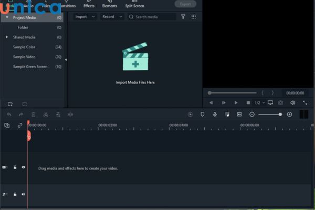The height and width of the screenshot is (210, 315).
Task: Zoom out the timeline with minus icon
Action: [252, 114]
